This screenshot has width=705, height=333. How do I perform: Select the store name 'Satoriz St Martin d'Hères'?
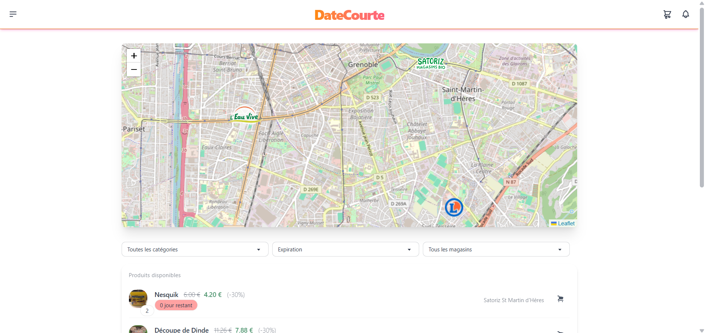(514, 300)
